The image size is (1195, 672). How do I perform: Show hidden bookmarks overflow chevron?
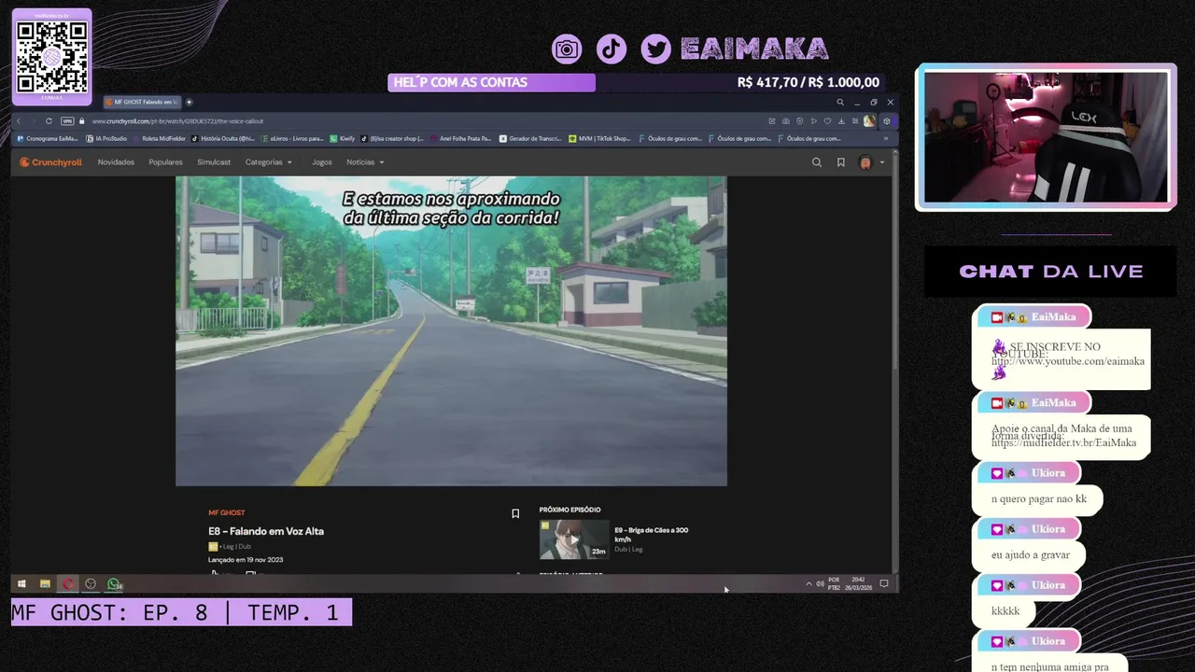pyautogui.click(x=888, y=138)
